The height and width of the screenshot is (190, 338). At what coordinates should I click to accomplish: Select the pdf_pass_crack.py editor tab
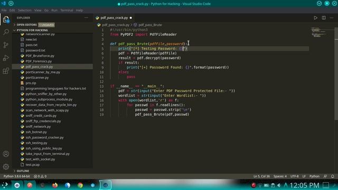tap(114, 18)
